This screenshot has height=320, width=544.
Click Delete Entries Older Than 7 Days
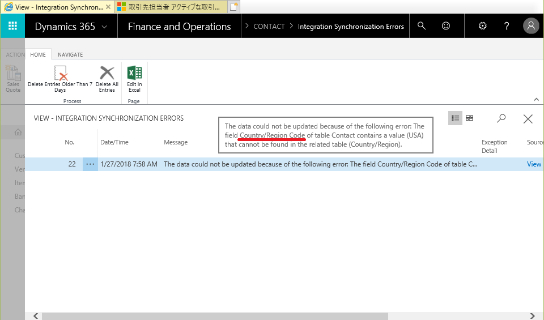pyautogui.click(x=60, y=78)
